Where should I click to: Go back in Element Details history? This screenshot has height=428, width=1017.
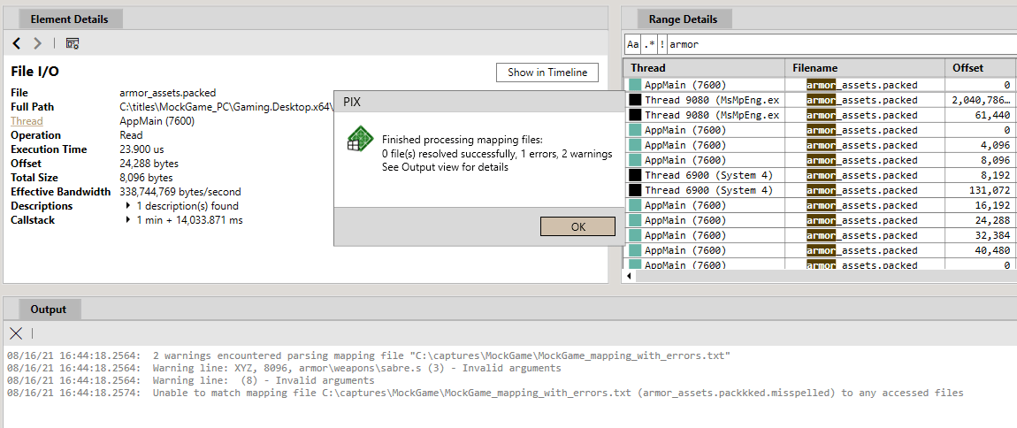click(17, 43)
